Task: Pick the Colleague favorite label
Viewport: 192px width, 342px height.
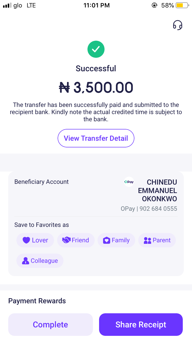Action: 40,261
